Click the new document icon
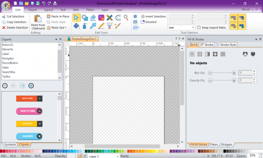The image size is (263, 158). [x=15, y=3]
